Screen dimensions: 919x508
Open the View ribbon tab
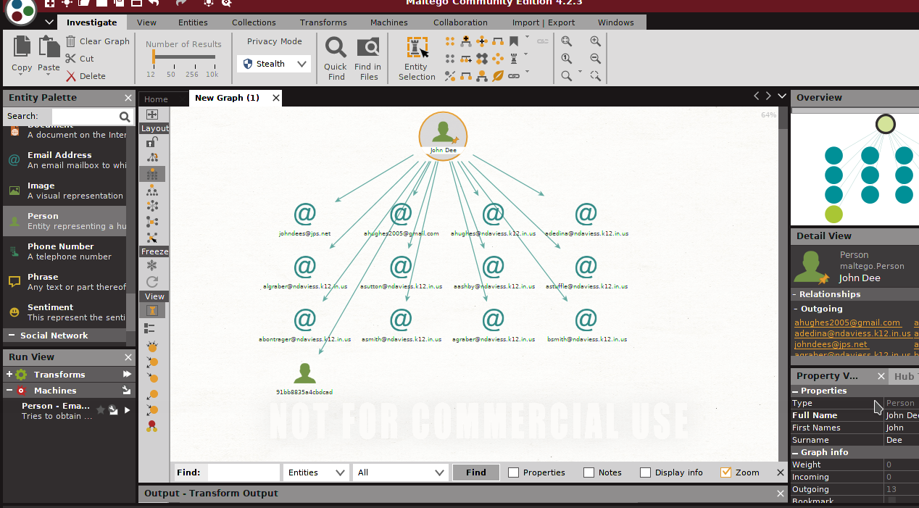(146, 22)
